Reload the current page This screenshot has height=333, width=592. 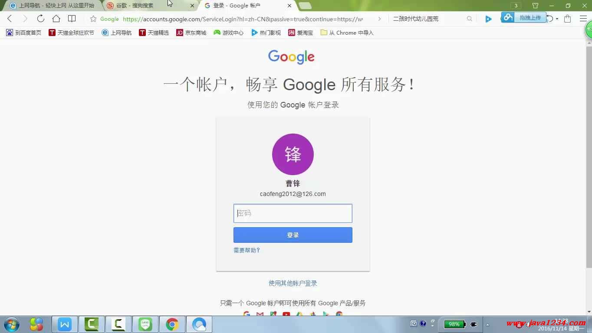[40, 19]
